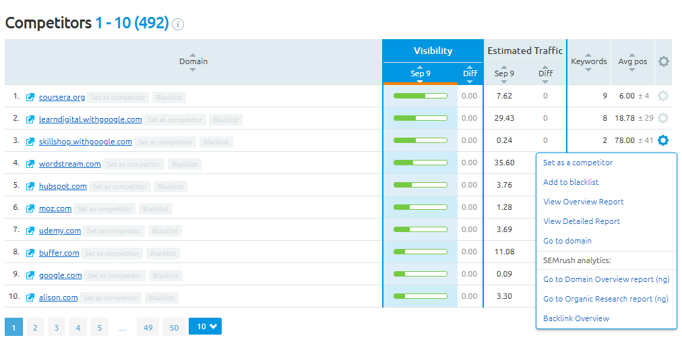Sort by Estimated Traffic Sep 9
The image size is (682, 340).
pyautogui.click(x=504, y=74)
